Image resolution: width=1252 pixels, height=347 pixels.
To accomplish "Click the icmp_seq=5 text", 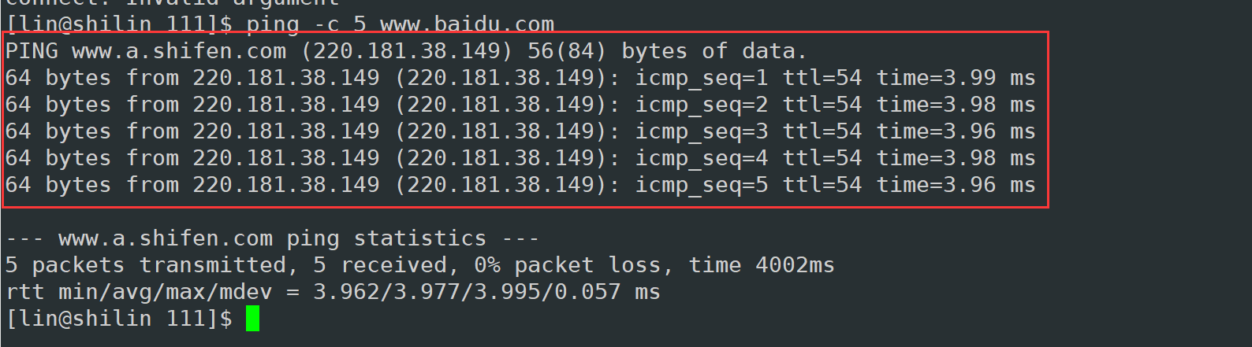I will (x=701, y=186).
